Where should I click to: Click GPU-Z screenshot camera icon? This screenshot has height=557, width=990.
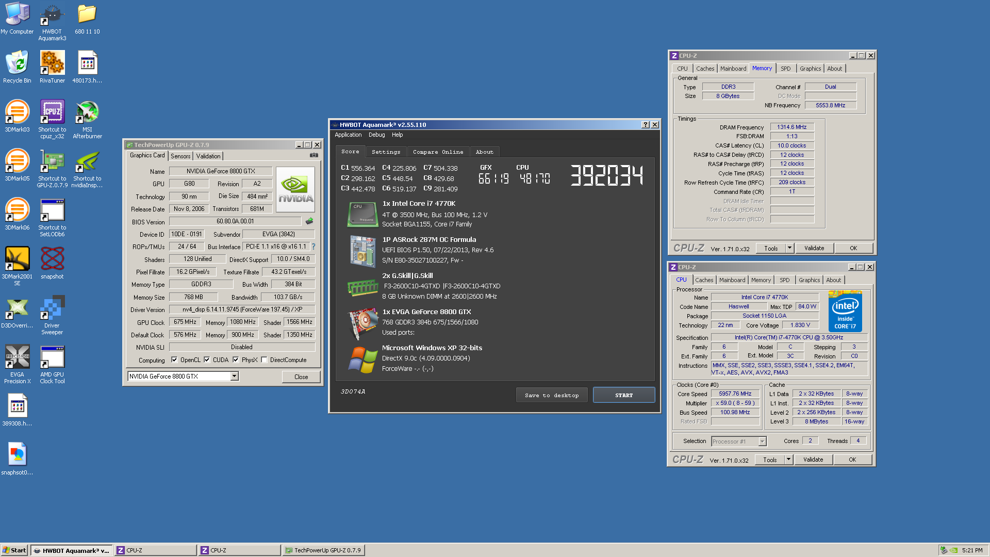tap(313, 155)
